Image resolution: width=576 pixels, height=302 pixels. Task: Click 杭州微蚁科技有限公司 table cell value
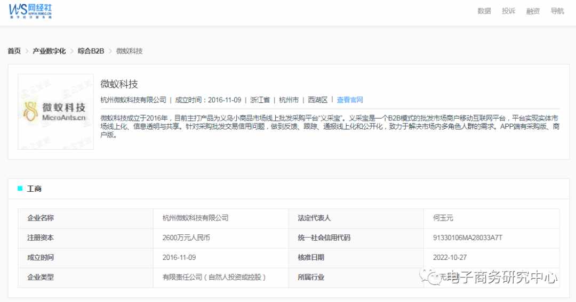point(195,218)
